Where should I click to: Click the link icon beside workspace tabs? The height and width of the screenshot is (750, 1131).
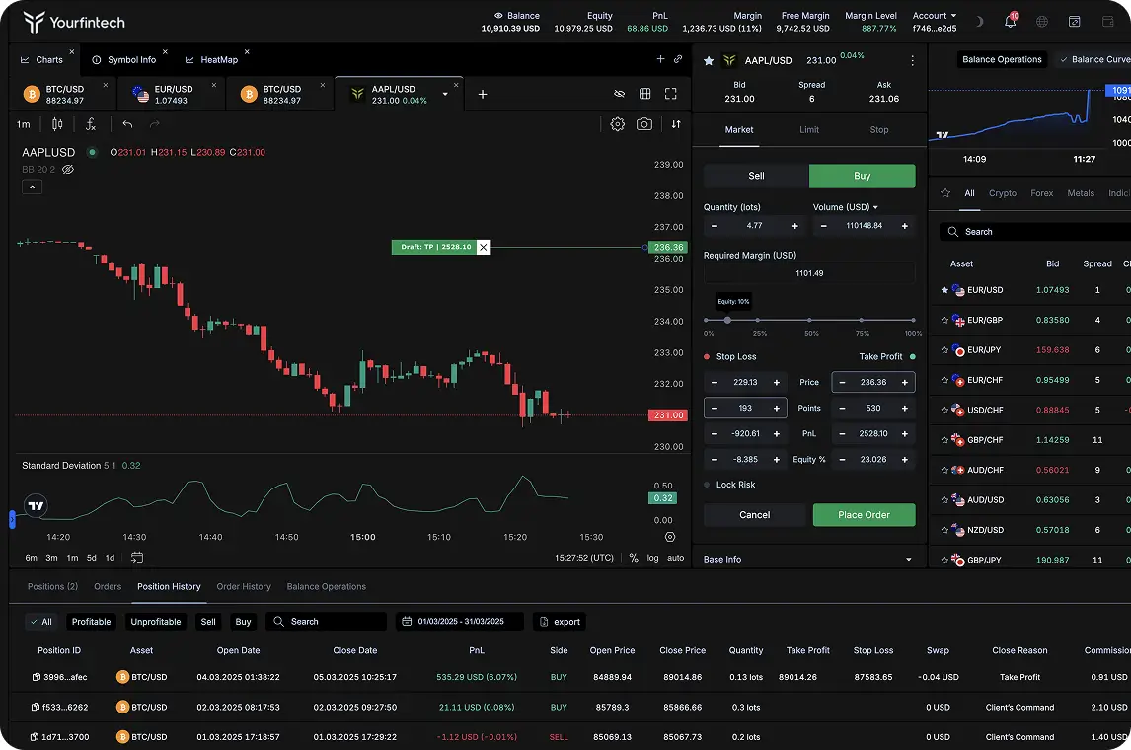[678, 59]
